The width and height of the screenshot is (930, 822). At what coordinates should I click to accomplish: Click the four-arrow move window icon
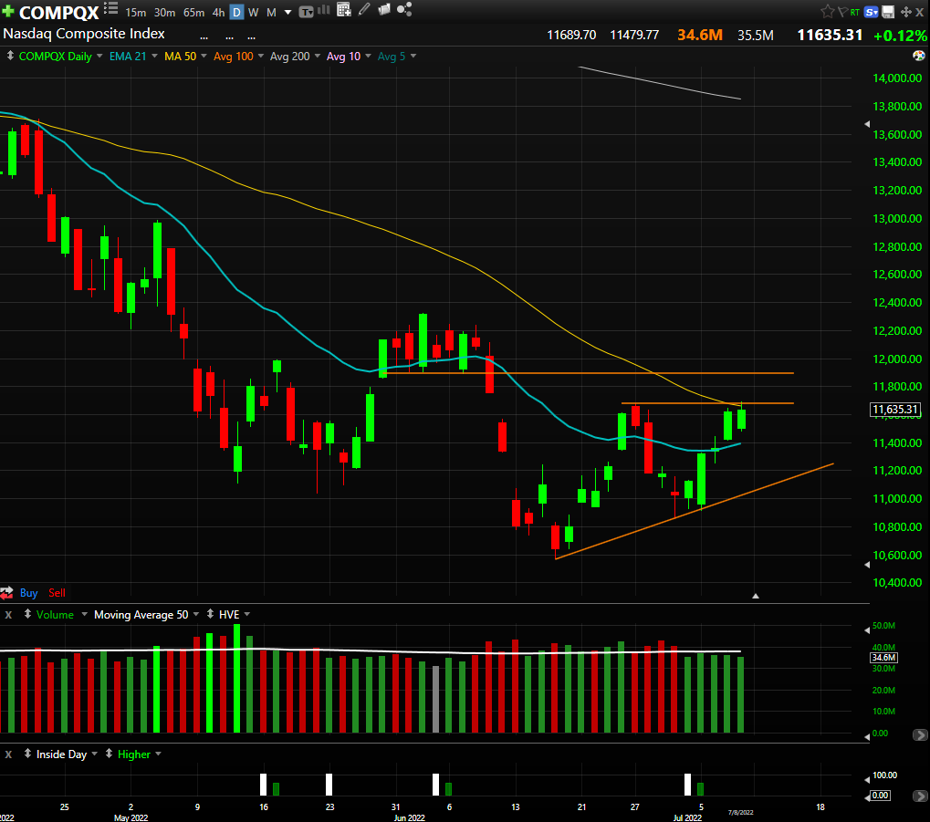point(905,12)
